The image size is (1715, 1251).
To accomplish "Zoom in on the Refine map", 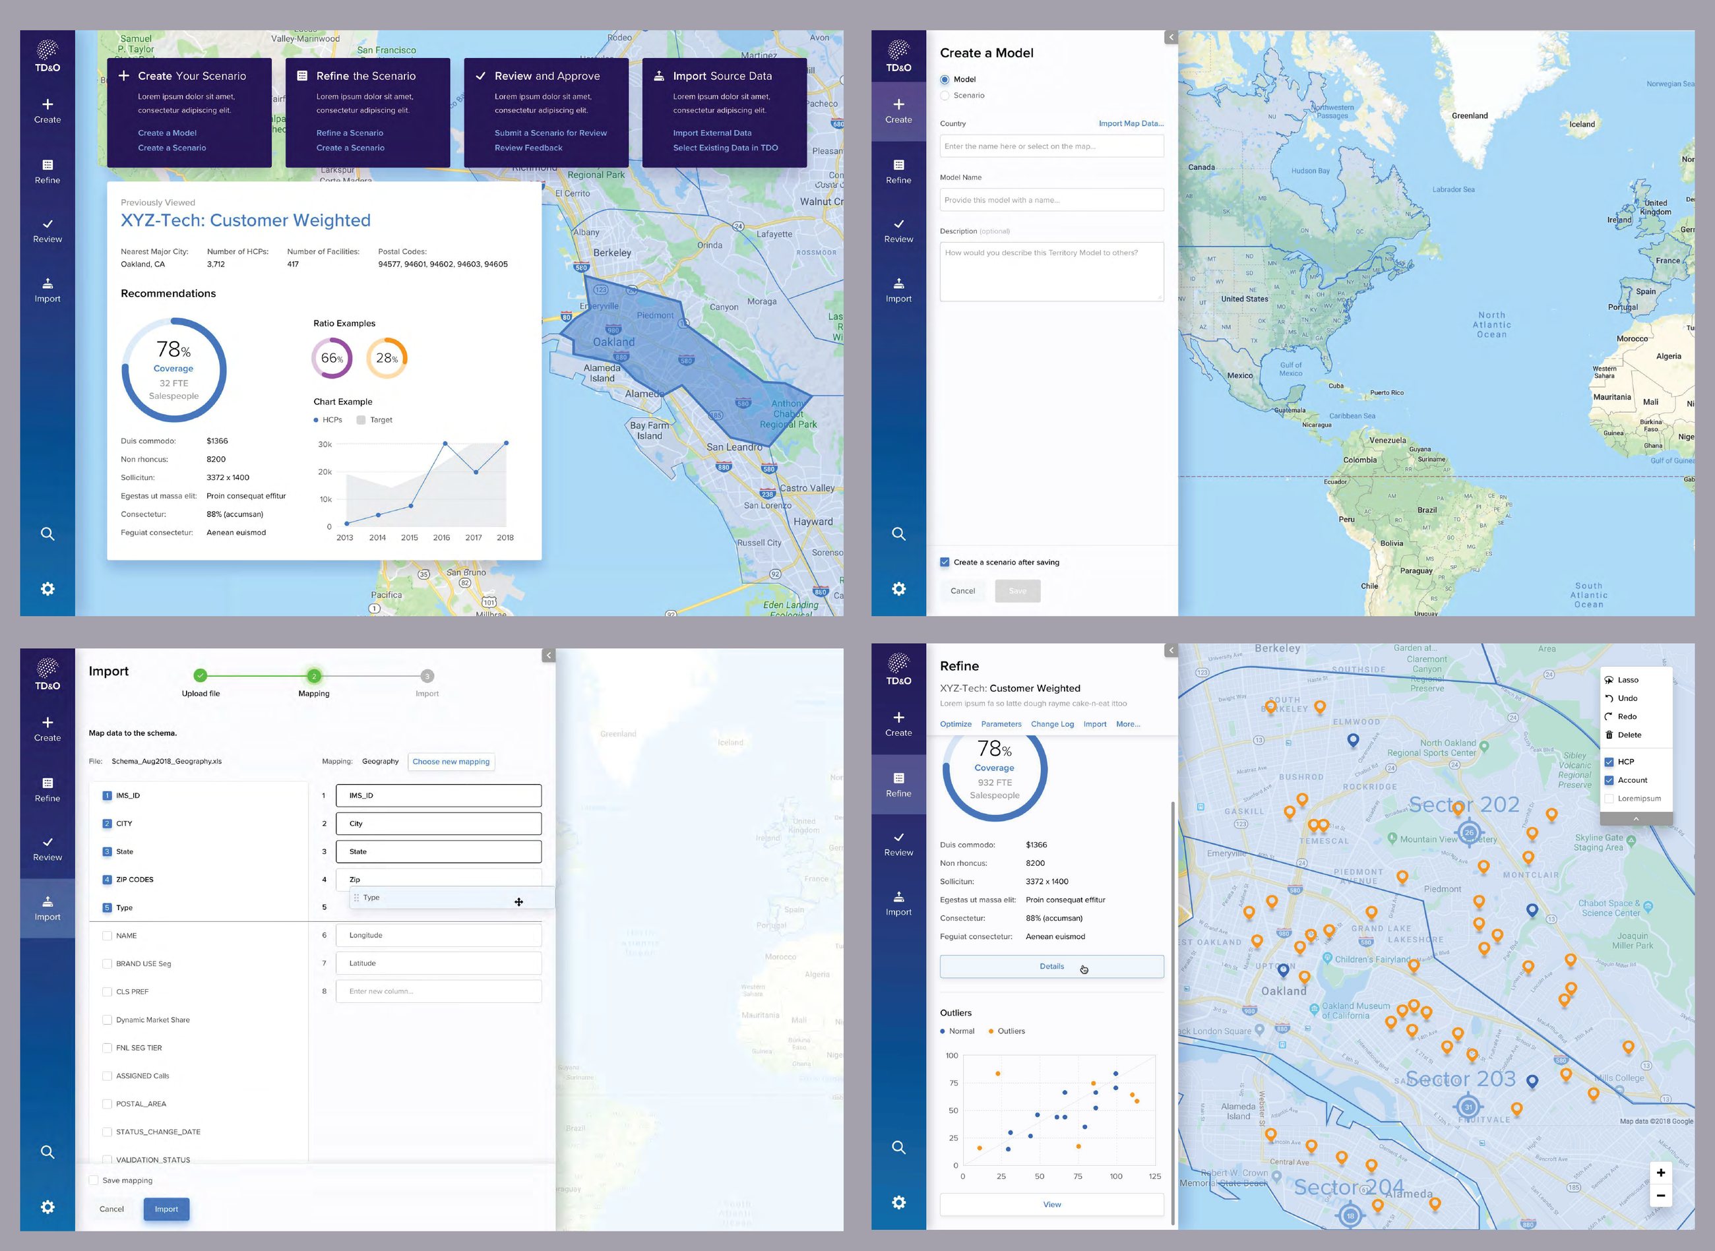I will [x=1660, y=1173].
